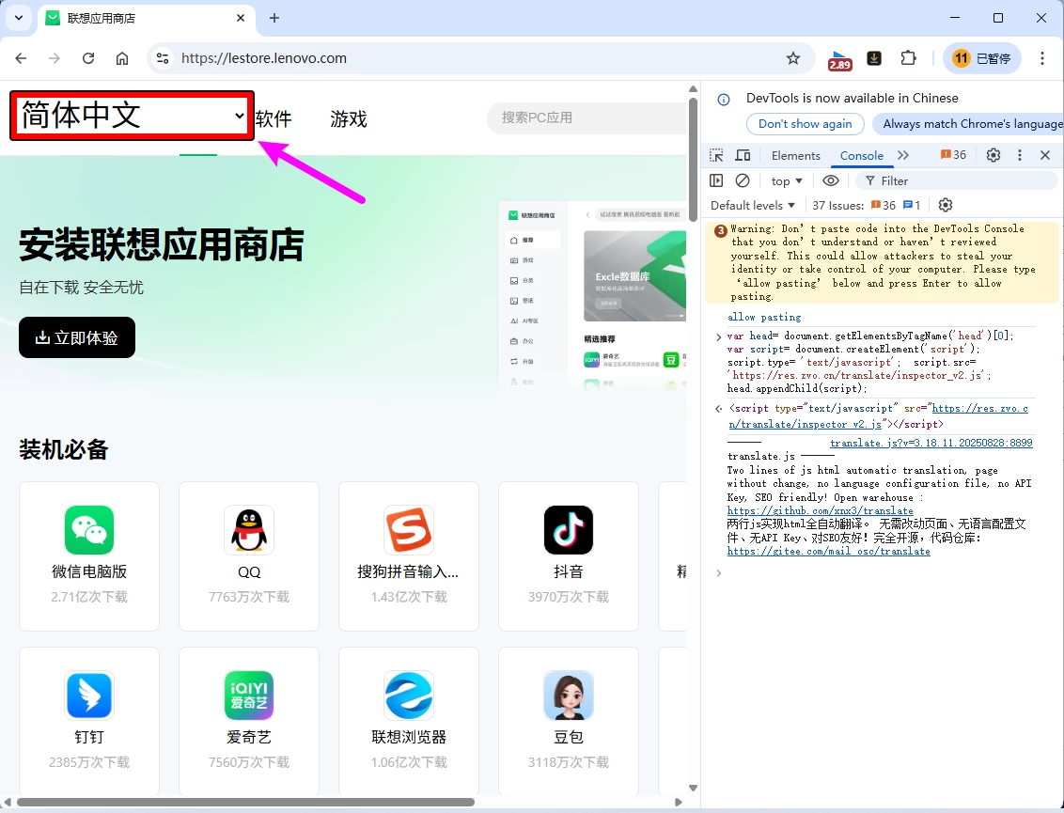Open the 简体中文 language dropdown
The image size is (1064, 813).
click(x=133, y=116)
